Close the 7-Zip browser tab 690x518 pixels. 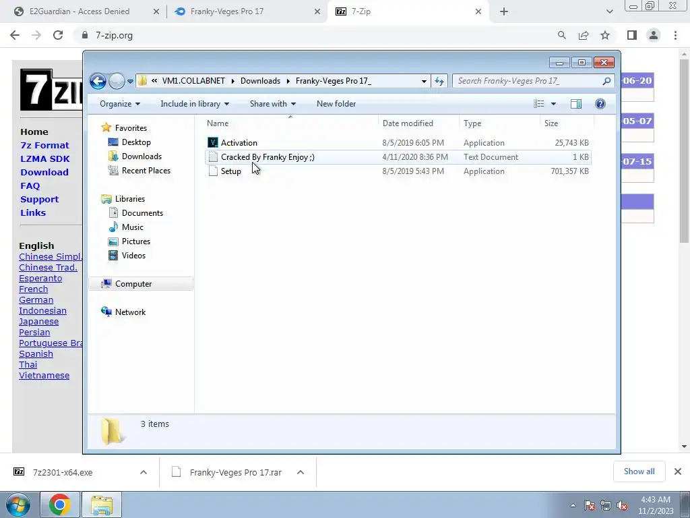pos(478,11)
